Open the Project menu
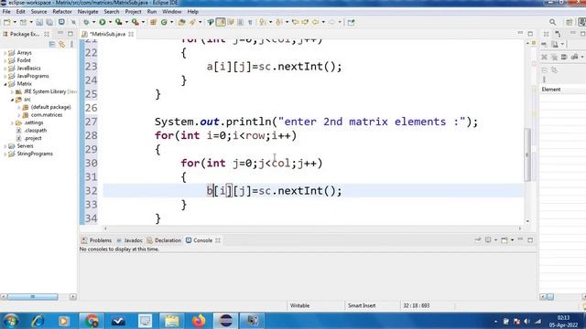586x329 pixels. (133, 12)
